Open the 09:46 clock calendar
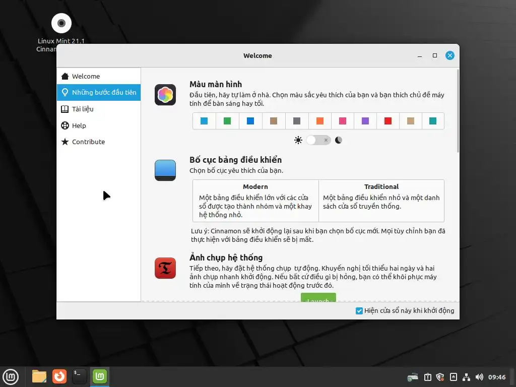This screenshot has width=516, height=387. click(497, 377)
